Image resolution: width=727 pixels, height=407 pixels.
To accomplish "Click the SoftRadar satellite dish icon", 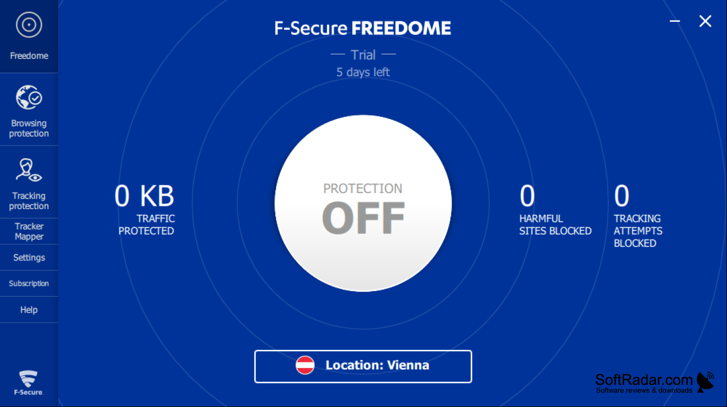I will pyautogui.click(x=705, y=382).
